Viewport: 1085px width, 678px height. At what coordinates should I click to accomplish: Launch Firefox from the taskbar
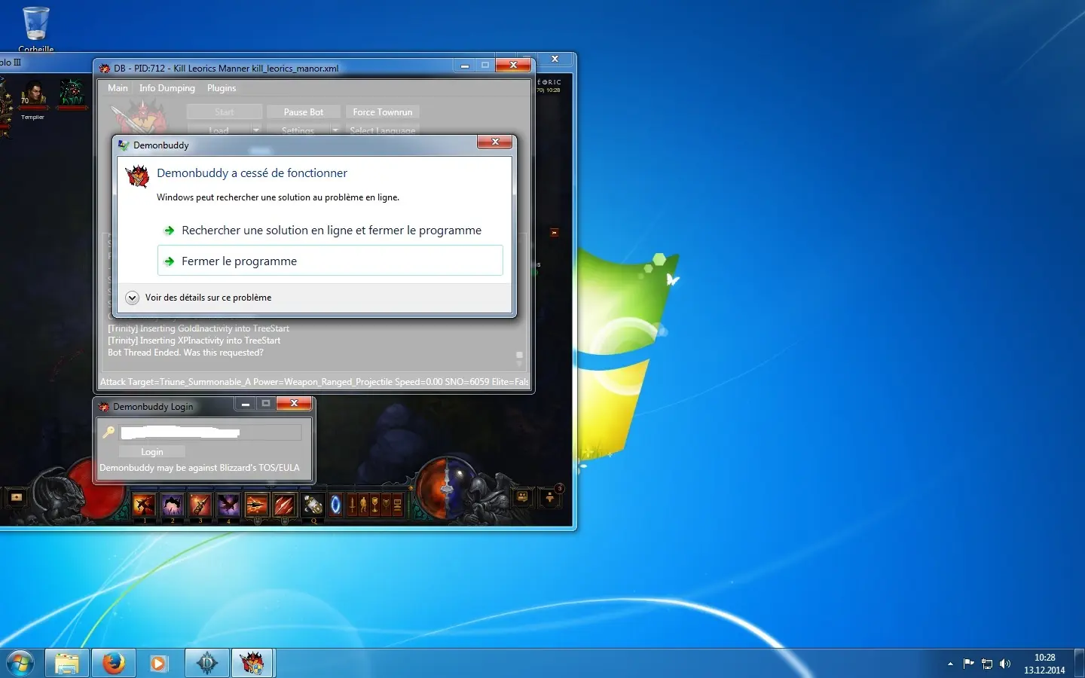pos(114,663)
